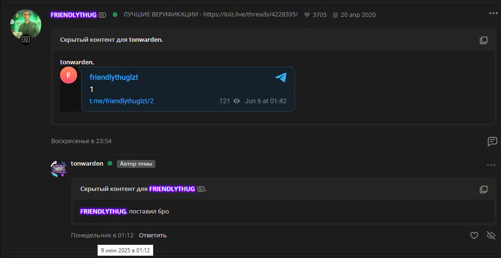
Task: Click the Автор темы badge
Action: (136, 164)
